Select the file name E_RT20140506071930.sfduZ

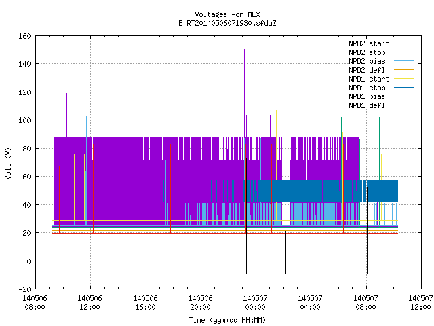tap(227, 23)
